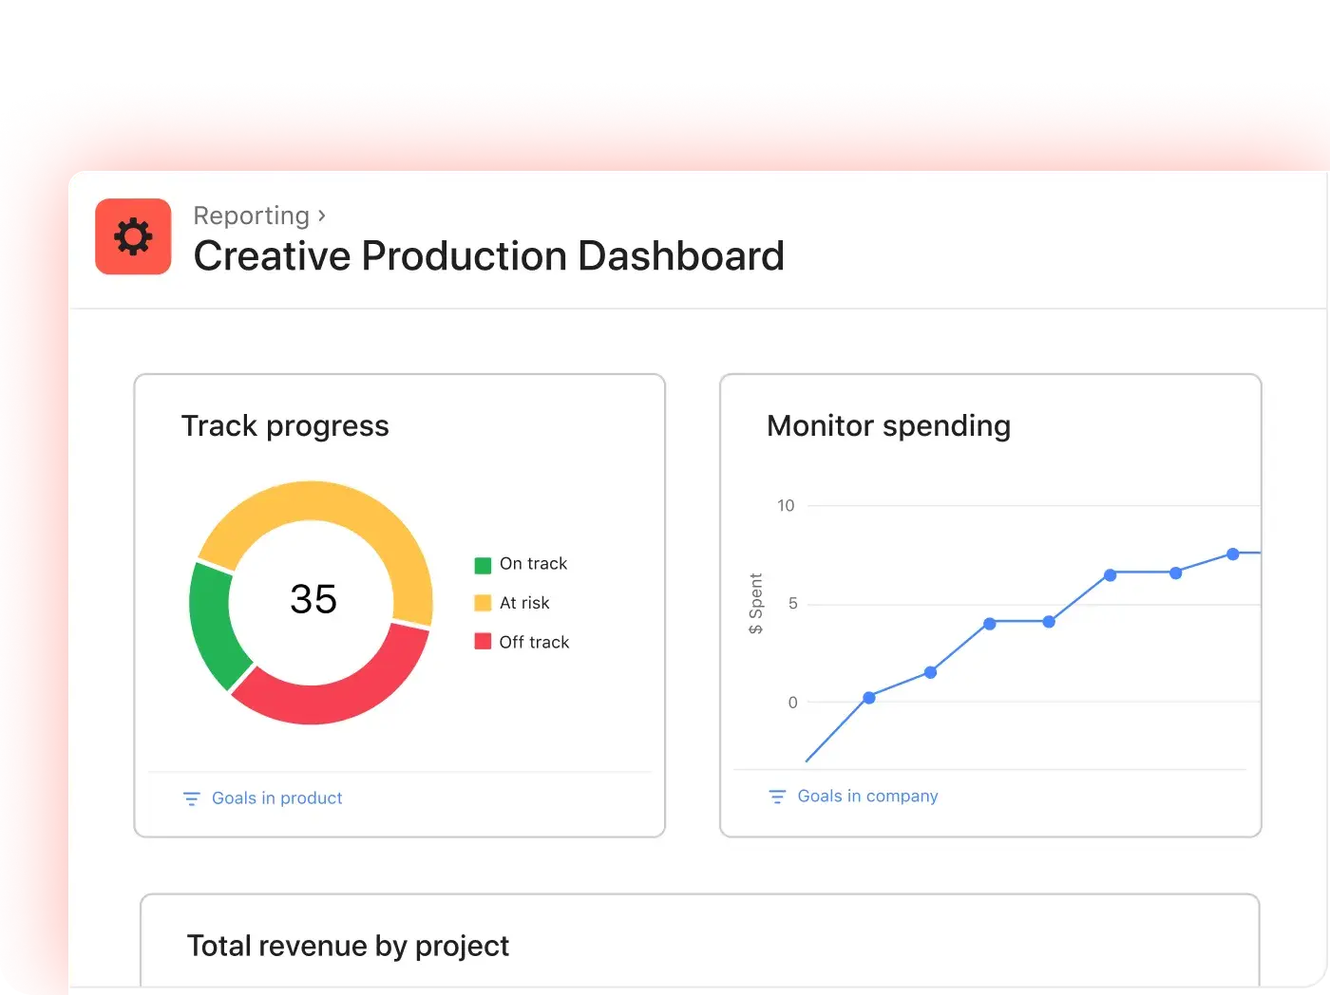Open the Reporting breadcrumb link

tap(252, 216)
